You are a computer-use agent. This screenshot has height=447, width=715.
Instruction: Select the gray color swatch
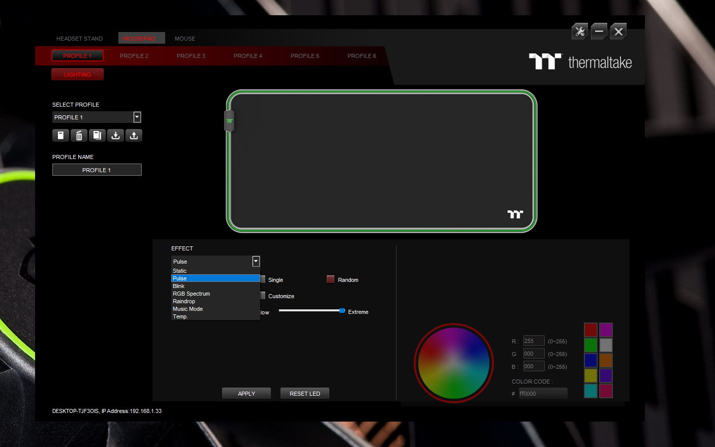click(606, 345)
